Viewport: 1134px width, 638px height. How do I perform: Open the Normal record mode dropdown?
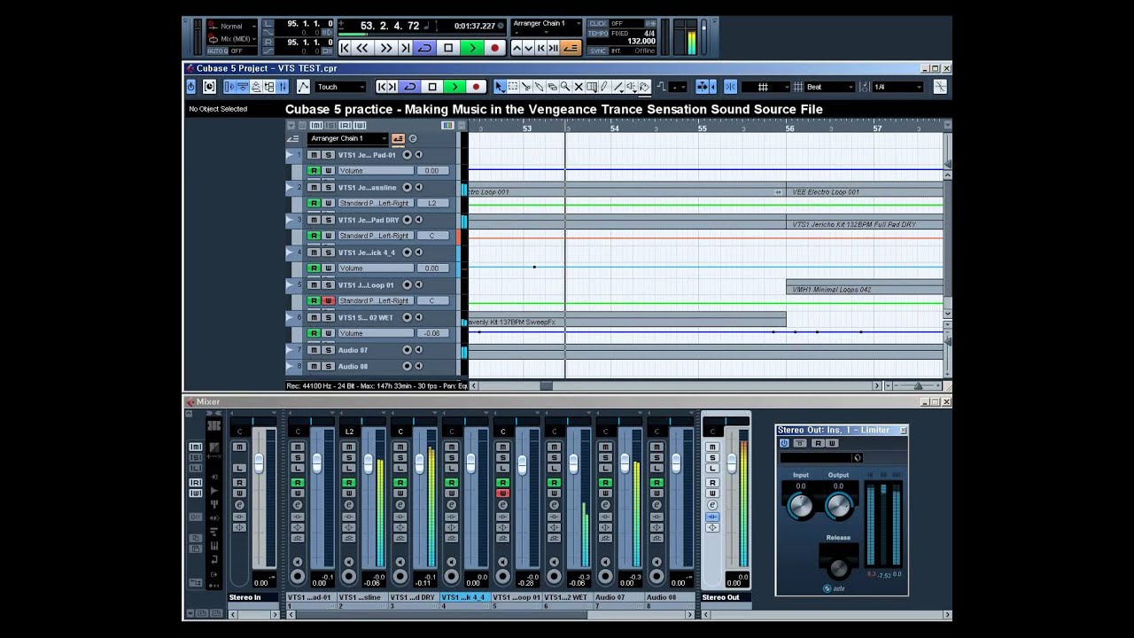coord(231,26)
